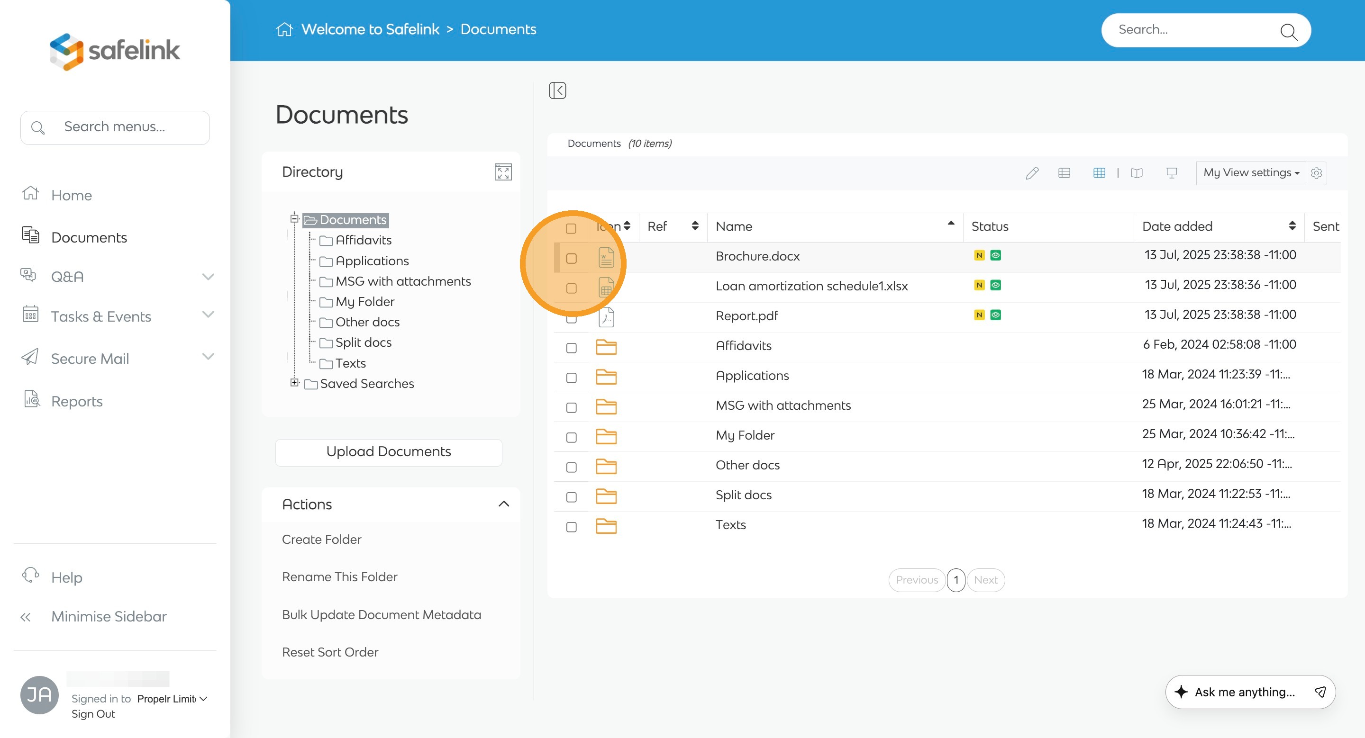
Task: Open the book reader view icon
Action: (1136, 173)
